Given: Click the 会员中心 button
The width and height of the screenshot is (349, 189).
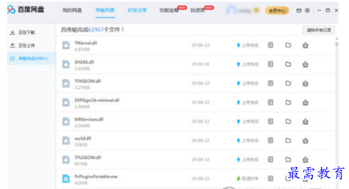Looking at the screenshot, I should pyautogui.click(x=277, y=11).
